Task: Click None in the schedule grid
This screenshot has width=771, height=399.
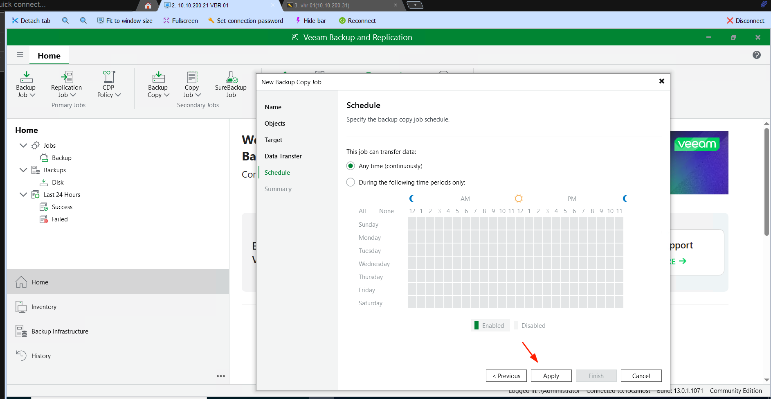Action: [x=387, y=211]
